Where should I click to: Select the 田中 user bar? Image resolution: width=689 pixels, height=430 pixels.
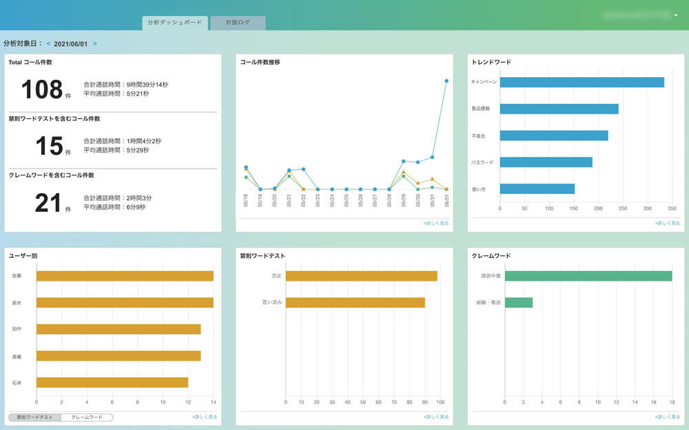click(119, 329)
